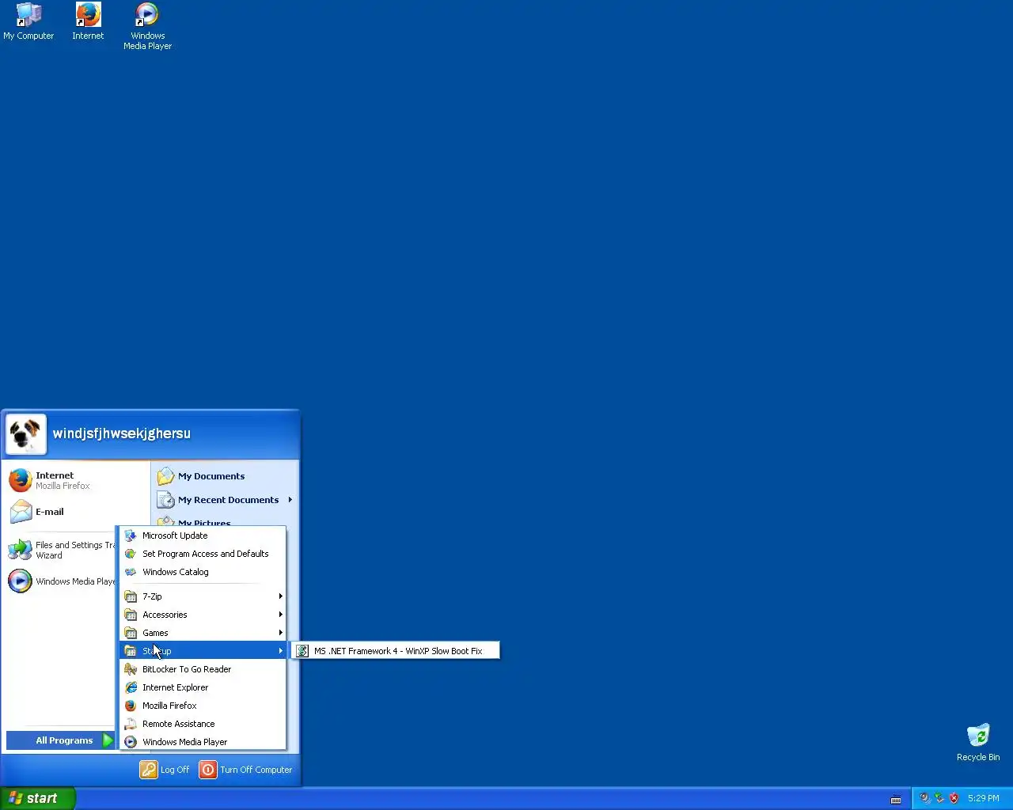Expand the 7-Zip submenu arrow
This screenshot has width=1013, height=810.
(280, 596)
